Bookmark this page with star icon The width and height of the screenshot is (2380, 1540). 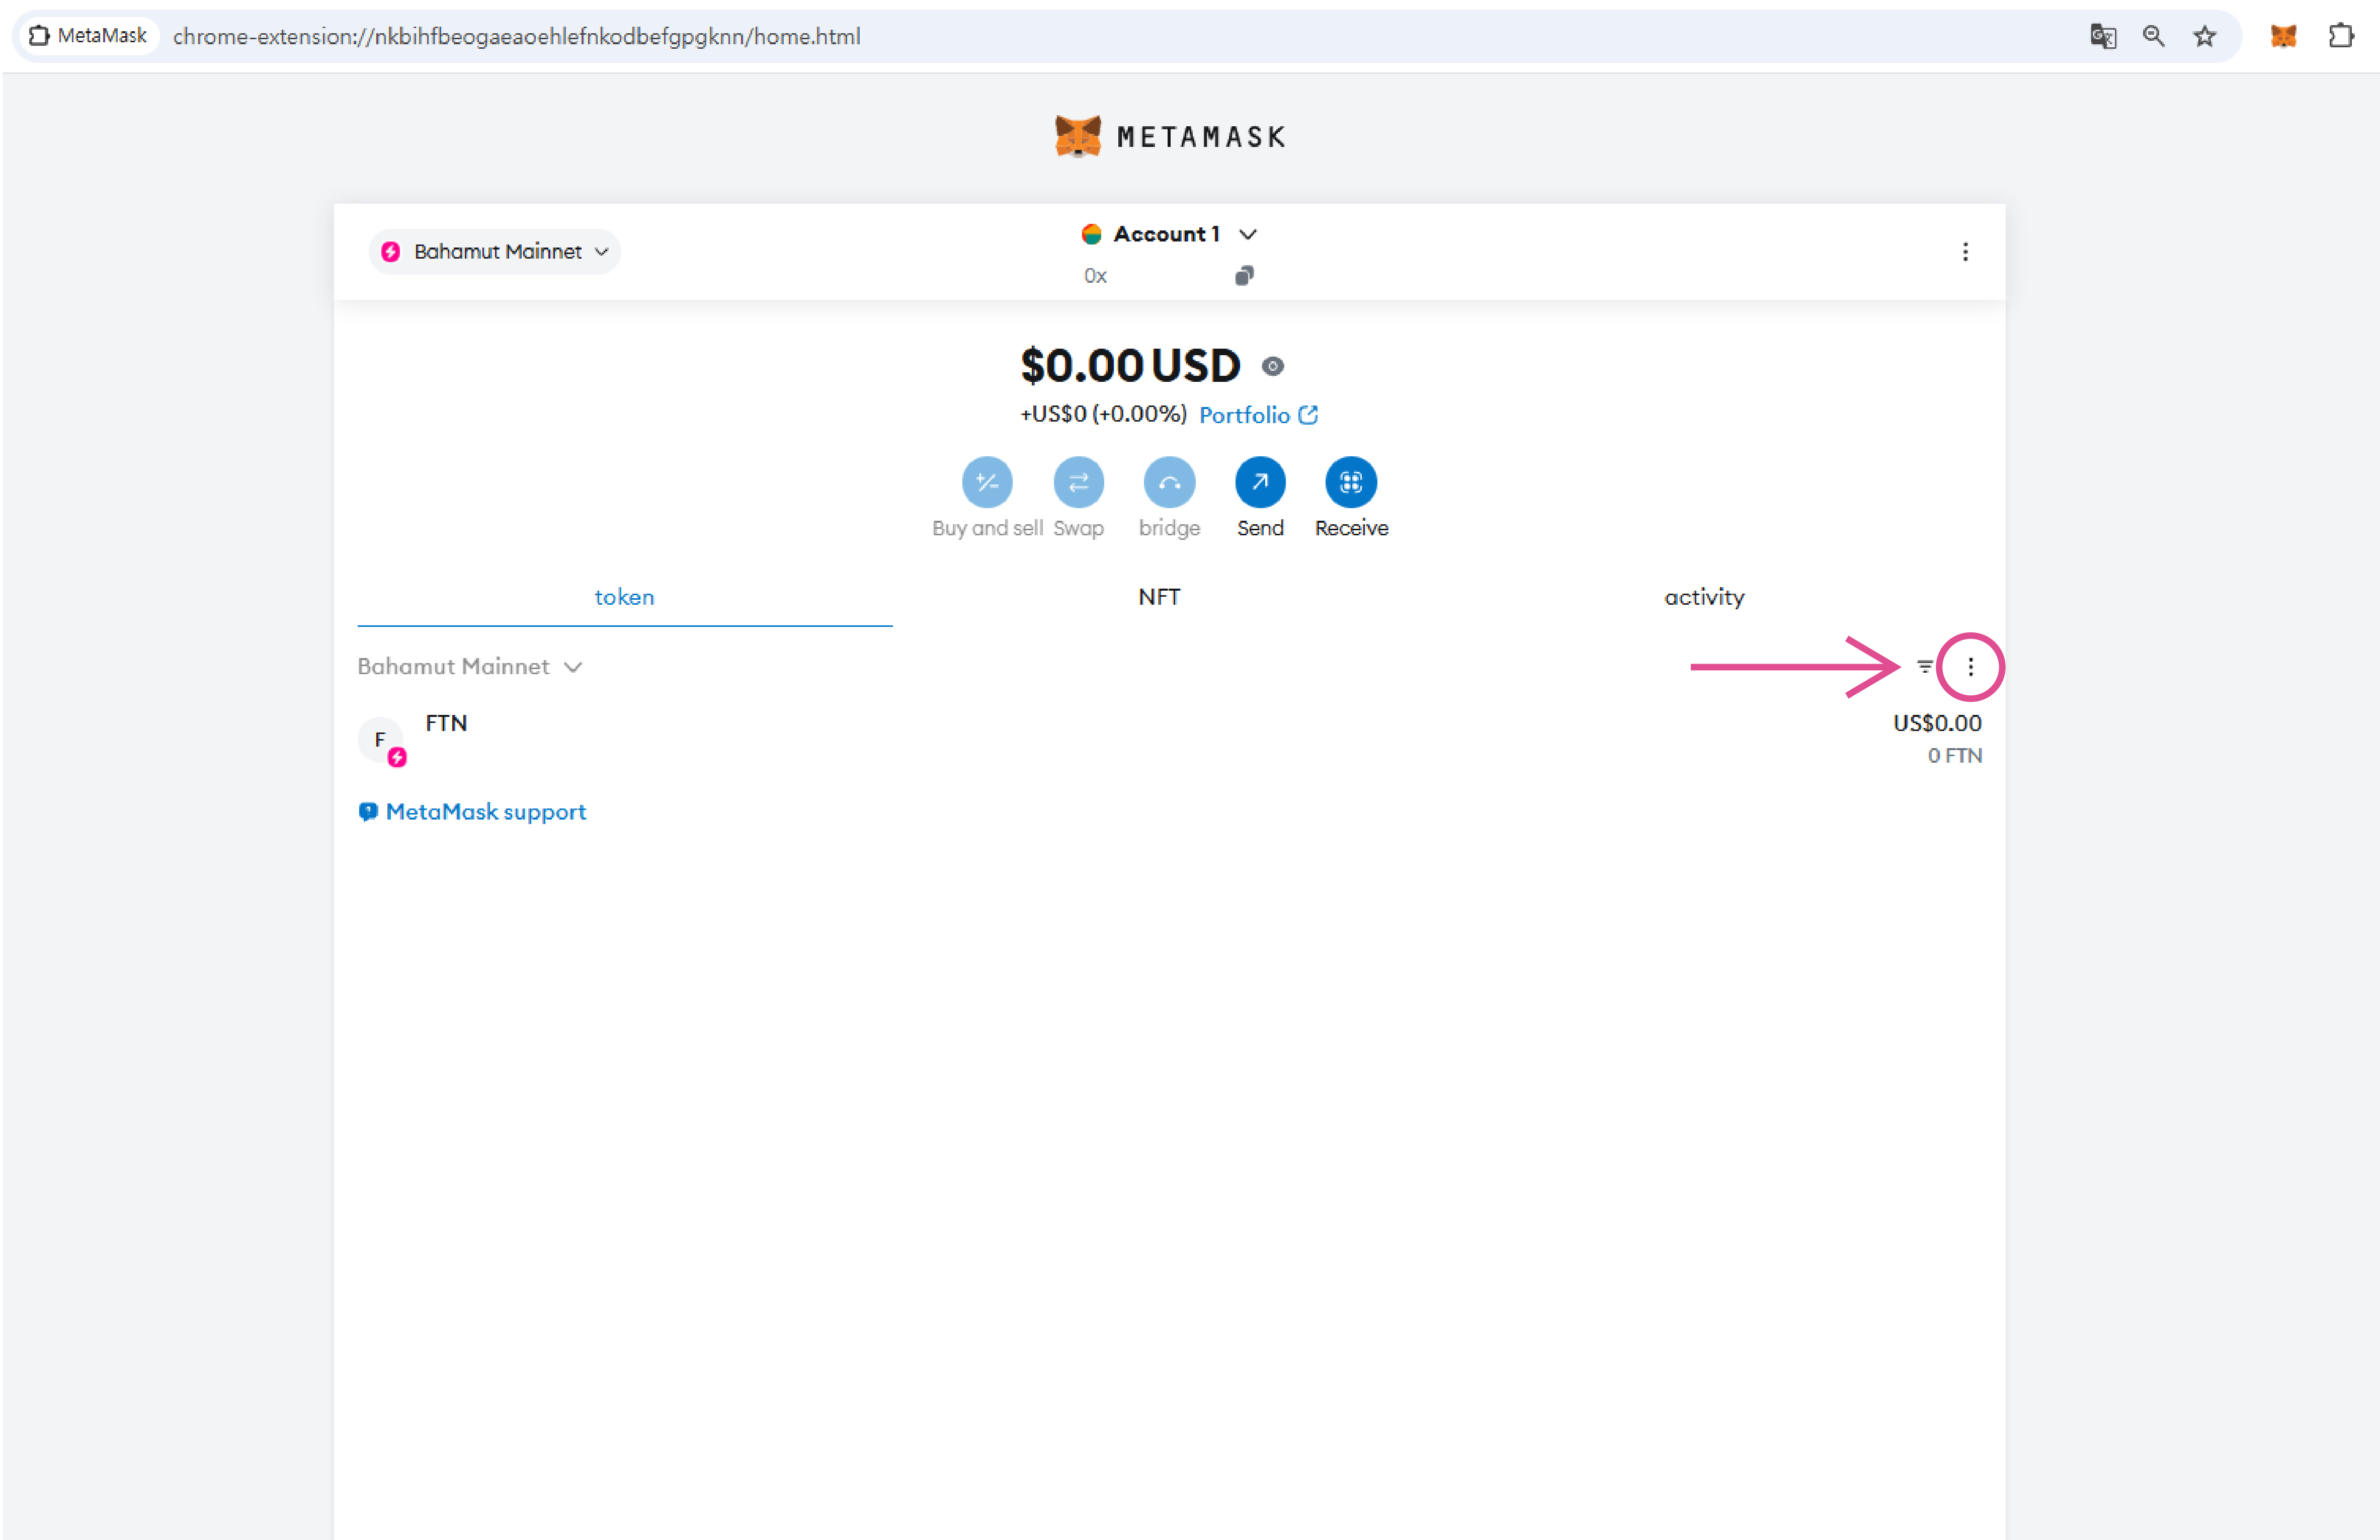tap(2204, 37)
